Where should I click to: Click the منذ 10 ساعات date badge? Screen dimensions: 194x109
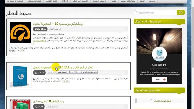coord(40,29)
